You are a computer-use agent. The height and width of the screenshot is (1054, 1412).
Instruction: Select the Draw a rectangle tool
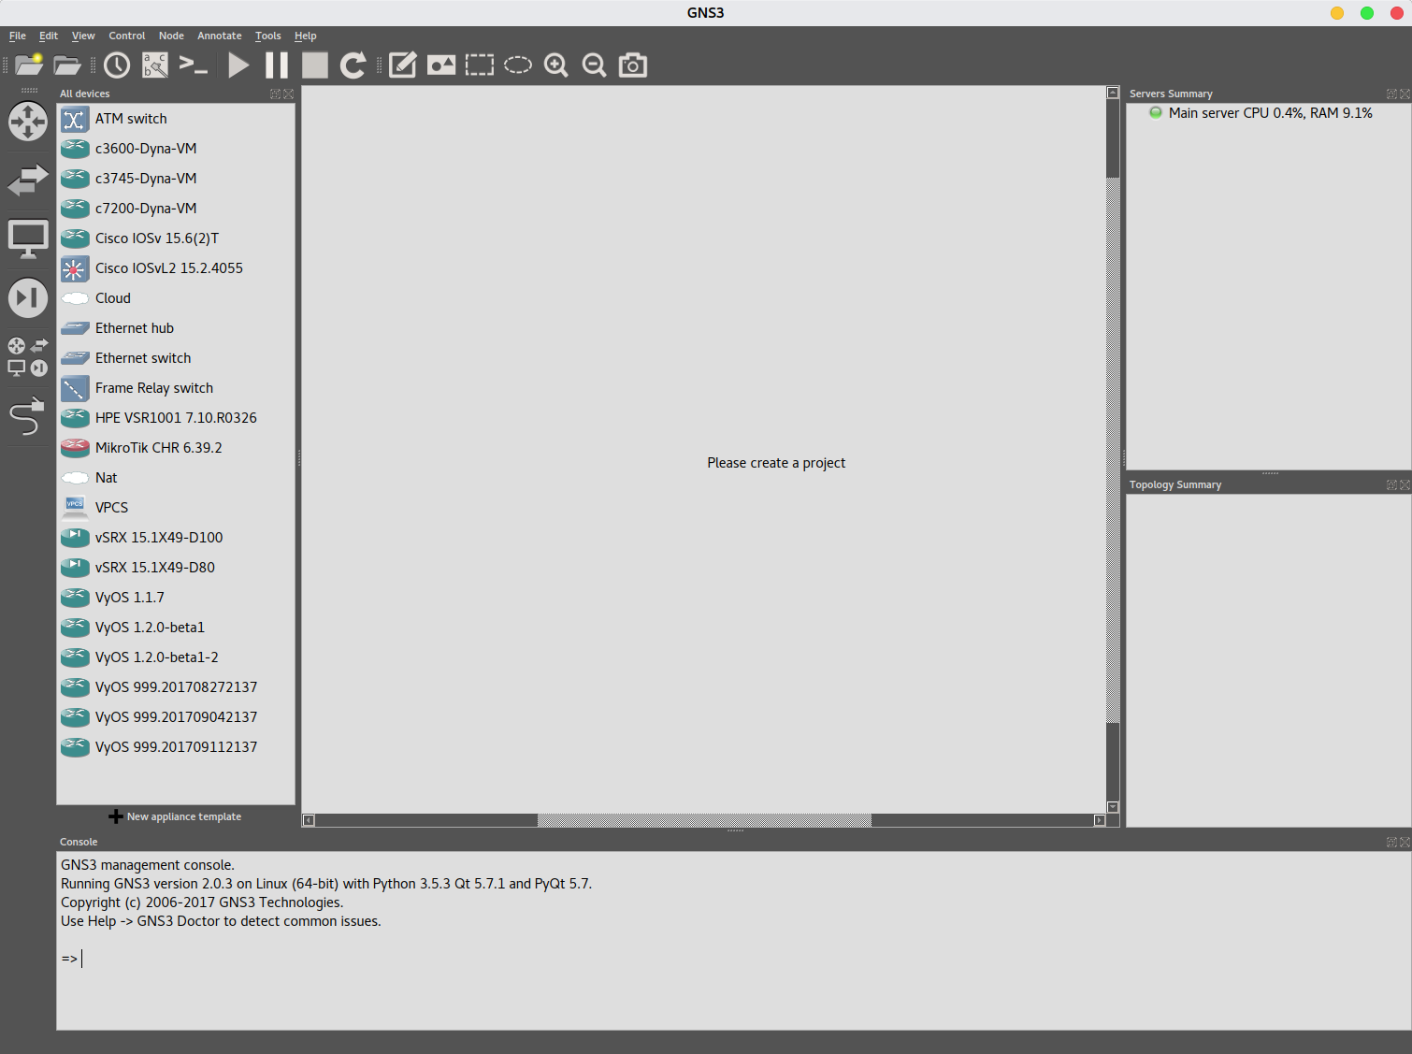[480, 65]
